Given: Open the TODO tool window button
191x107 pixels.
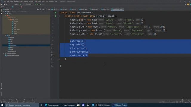Looking at the screenshot, I should pyautogui.click(x=11, y=100).
